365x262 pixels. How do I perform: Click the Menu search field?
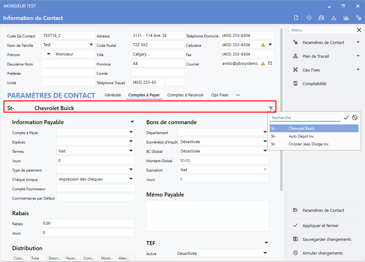pos(322,30)
